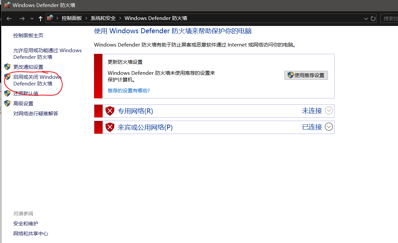Click the shield icon beside 高级设置
The height and width of the screenshot is (243, 398).
pyautogui.click(x=7, y=103)
